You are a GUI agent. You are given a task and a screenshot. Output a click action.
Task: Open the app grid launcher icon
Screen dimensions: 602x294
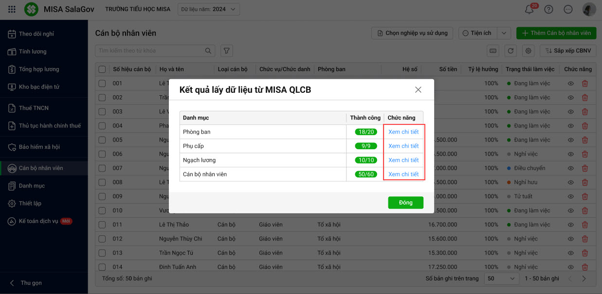tap(12, 9)
